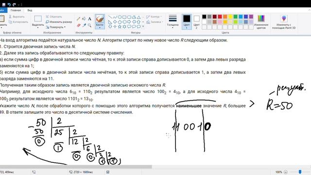
Task: Select the Magnifier tool
Action: 89,25
